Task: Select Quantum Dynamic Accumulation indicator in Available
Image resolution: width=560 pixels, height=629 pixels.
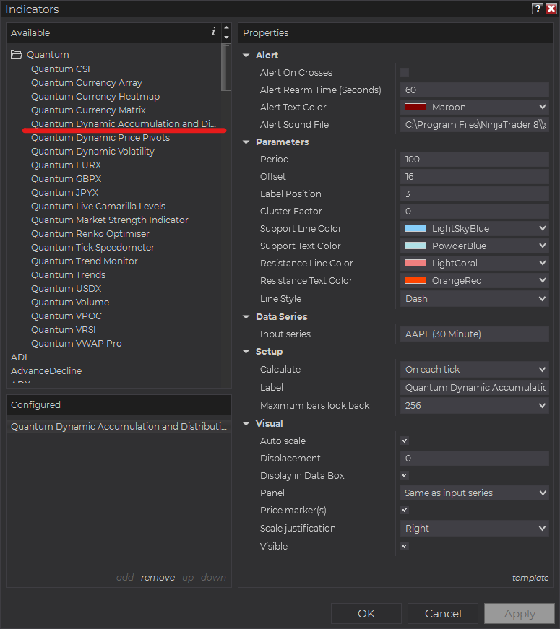Action: [124, 123]
